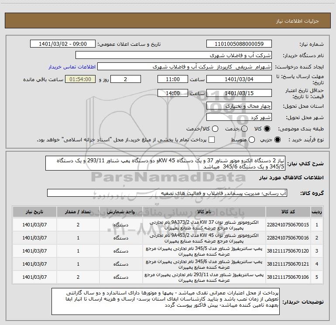Click the واحد شمارش column header
This screenshot has height=325, width=336.
point(121,212)
